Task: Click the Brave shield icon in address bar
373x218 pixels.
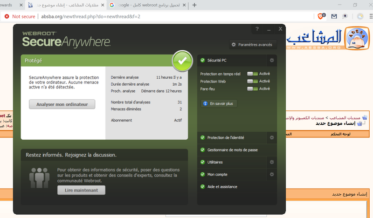Action: (x=321, y=16)
